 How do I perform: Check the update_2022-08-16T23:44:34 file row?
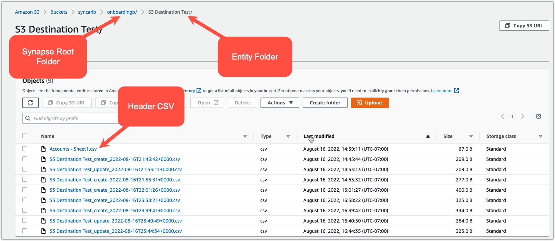click(25, 231)
